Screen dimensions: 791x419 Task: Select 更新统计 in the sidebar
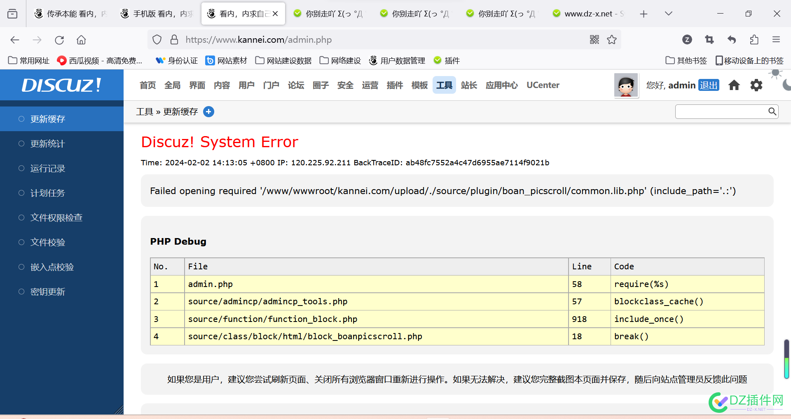[62, 144]
